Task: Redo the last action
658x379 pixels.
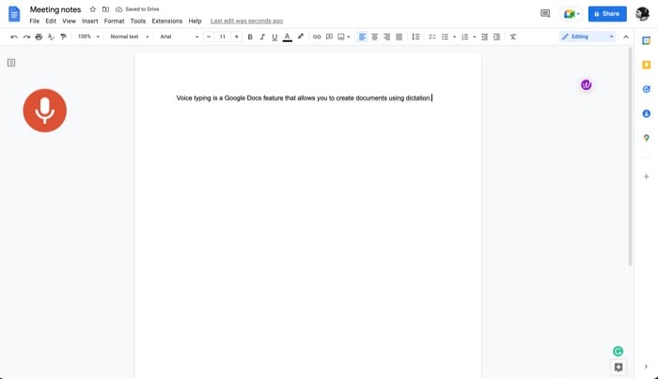Action: [26, 37]
